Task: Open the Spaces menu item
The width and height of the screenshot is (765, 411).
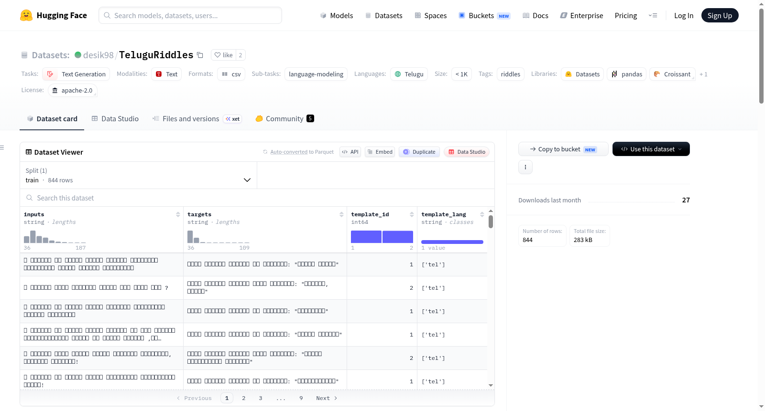Action: click(431, 16)
